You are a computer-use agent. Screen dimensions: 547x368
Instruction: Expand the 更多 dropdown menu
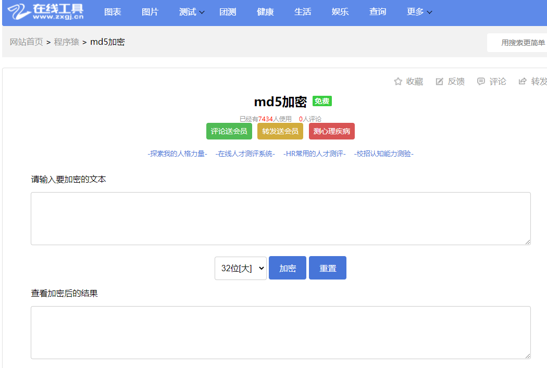[419, 12]
